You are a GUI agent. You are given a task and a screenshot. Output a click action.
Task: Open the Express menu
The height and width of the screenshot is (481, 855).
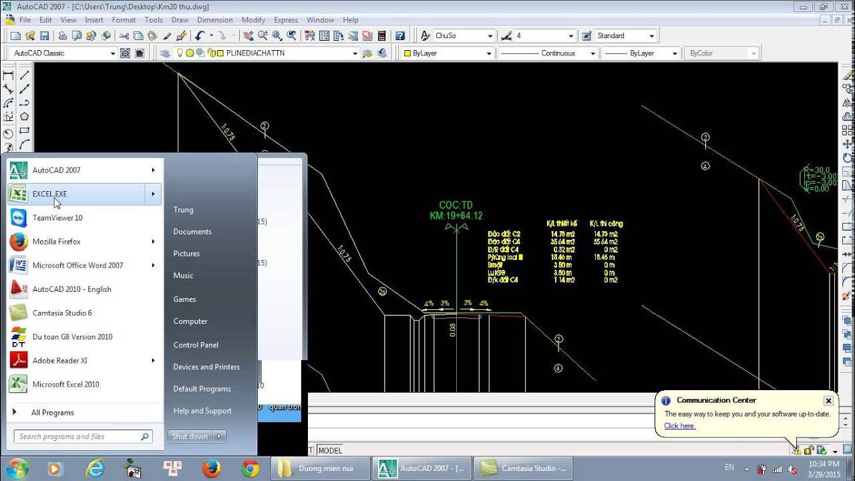286,20
